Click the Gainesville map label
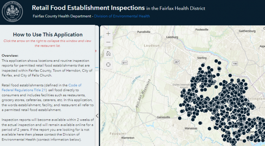This screenshot has width=265, height=146. pyautogui.click(x=163, y=117)
